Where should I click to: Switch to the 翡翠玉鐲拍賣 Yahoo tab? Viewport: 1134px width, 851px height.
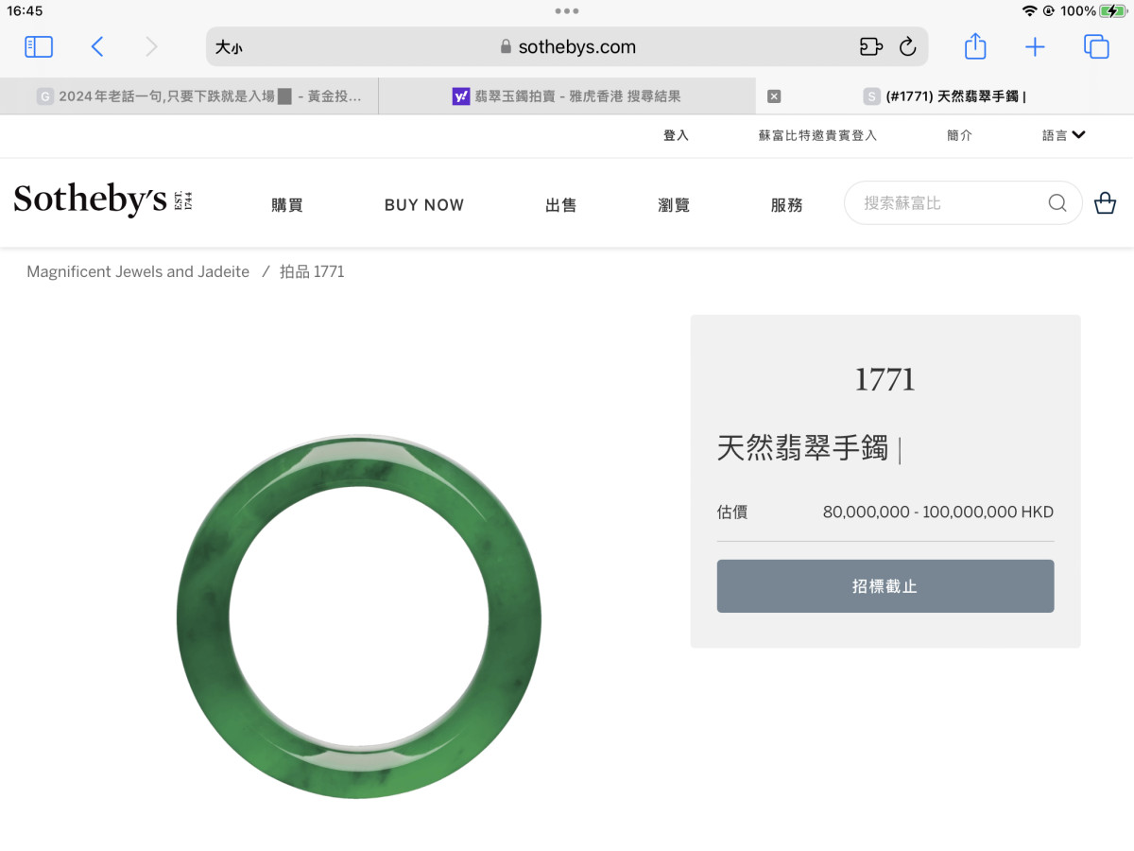pos(567,96)
